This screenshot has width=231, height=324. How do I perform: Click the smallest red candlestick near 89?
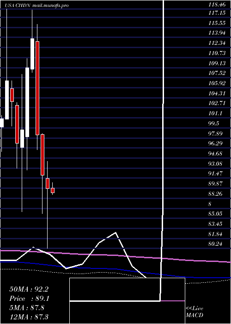click(53, 191)
